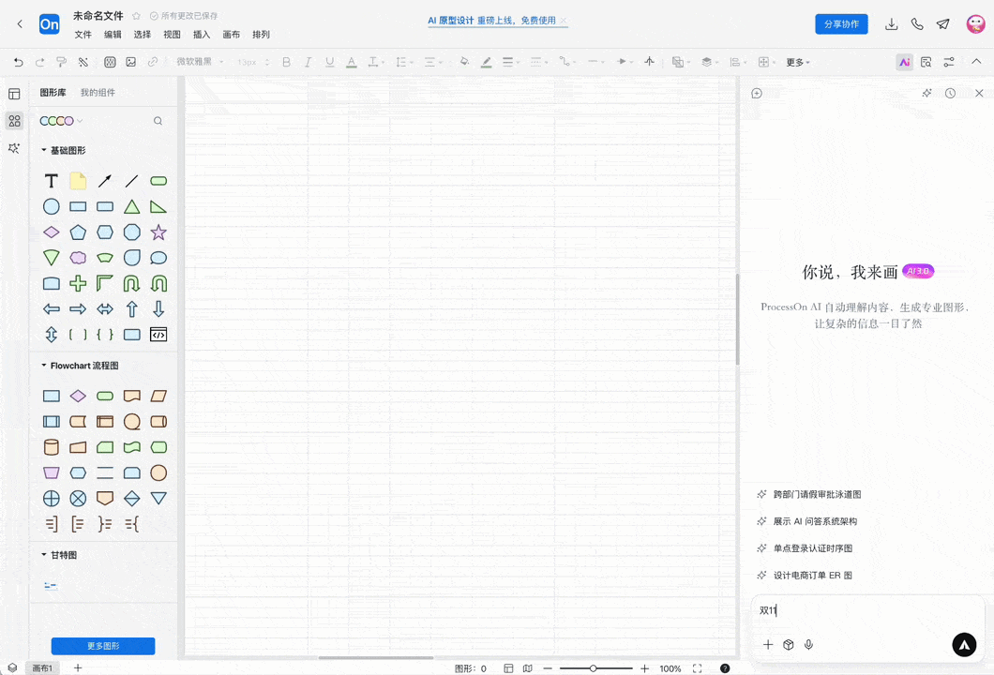Image resolution: width=994 pixels, height=675 pixels.
Task: Add a new canvas page
Action: 78,668
